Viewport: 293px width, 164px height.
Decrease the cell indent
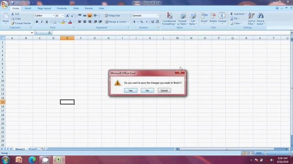tap(95, 22)
